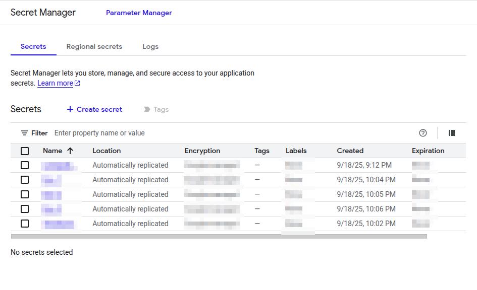477x290 pixels.
Task: Open the Logs tab
Action: 150,46
